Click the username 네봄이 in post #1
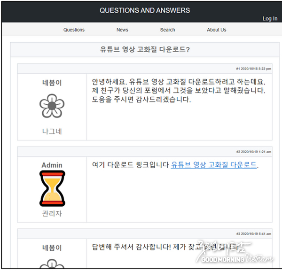Viewport: 282px width, 271px height. pos(52,83)
